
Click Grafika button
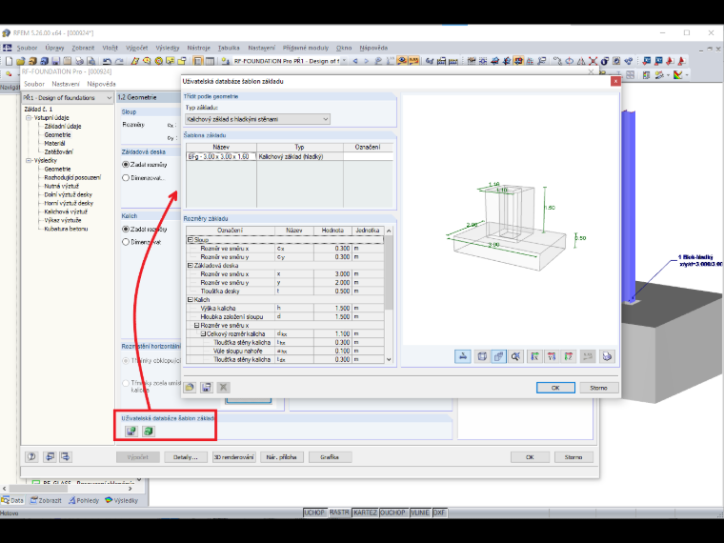(x=330, y=457)
